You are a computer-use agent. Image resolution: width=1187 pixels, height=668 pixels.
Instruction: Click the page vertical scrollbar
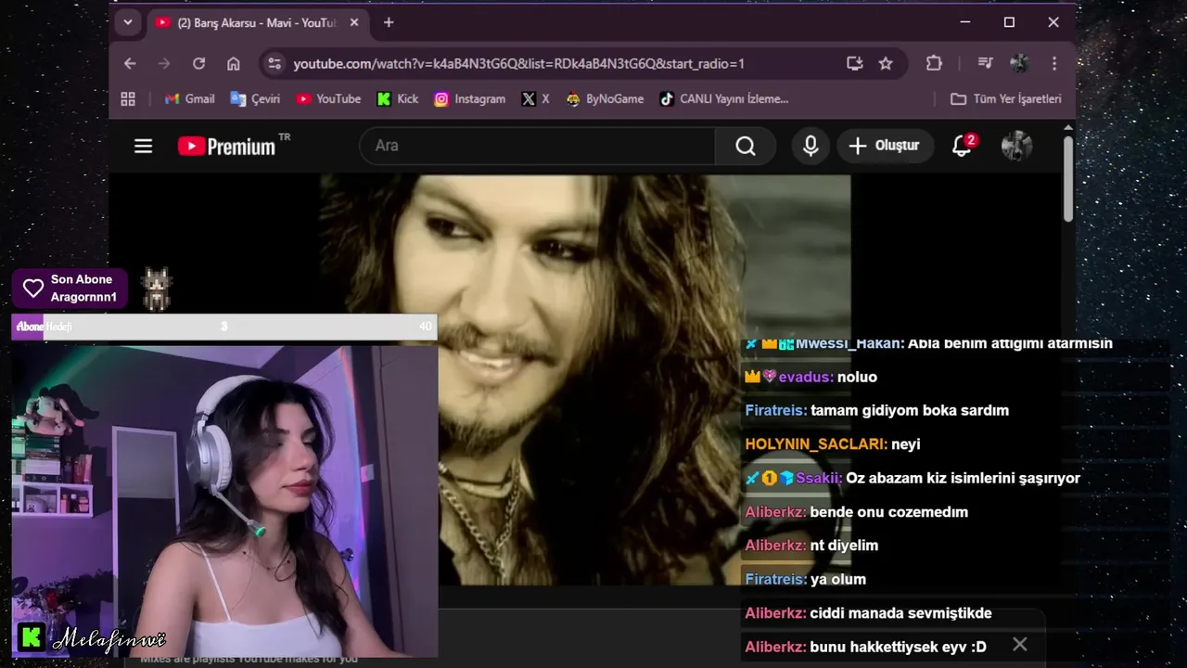pos(1068,180)
